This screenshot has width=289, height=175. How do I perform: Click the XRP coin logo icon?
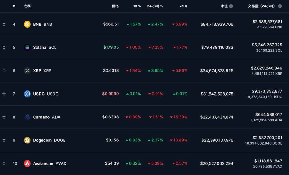[x=27, y=70]
